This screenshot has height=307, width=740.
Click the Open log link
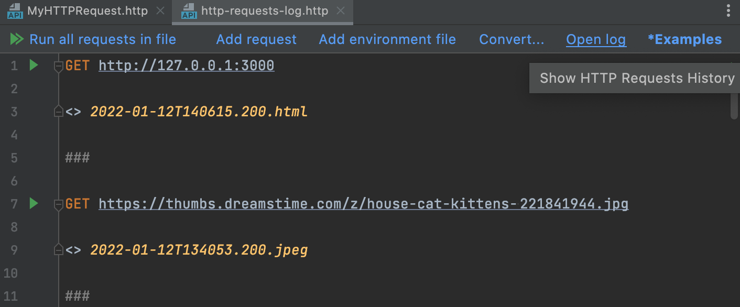coord(596,39)
